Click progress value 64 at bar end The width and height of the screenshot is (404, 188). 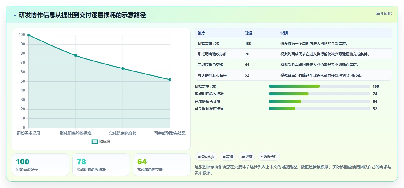pos(375,101)
